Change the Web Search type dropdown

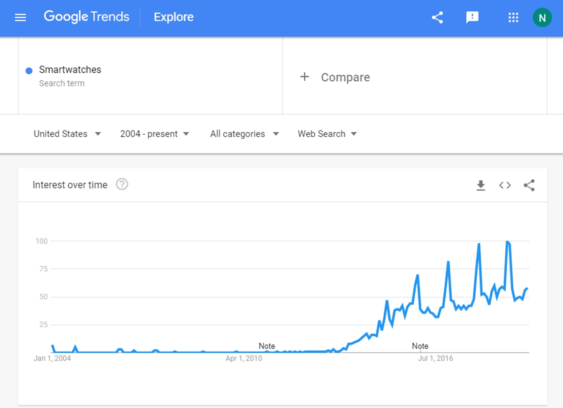point(327,134)
